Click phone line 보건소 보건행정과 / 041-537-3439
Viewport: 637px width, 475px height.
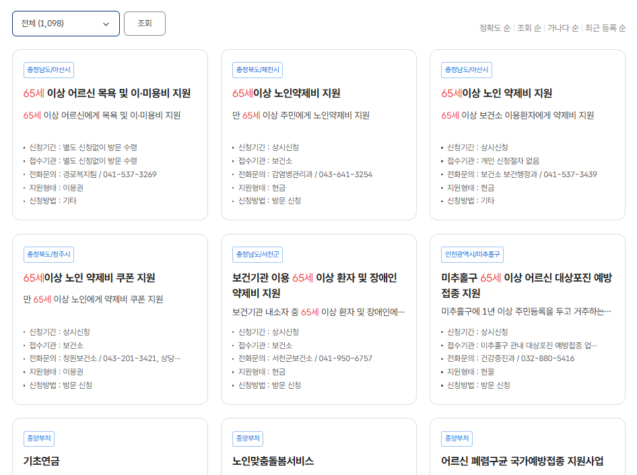(x=522, y=175)
